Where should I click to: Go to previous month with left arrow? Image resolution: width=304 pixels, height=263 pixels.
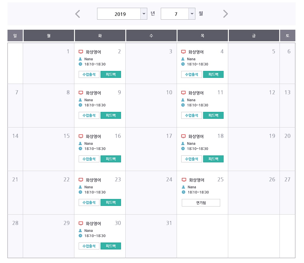(x=78, y=14)
